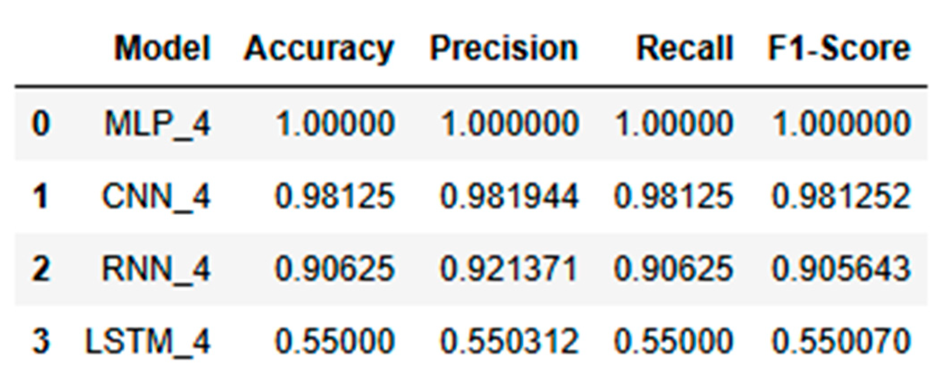Click row index 2
Image resolution: width=939 pixels, height=385 pixels.
[41, 269]
